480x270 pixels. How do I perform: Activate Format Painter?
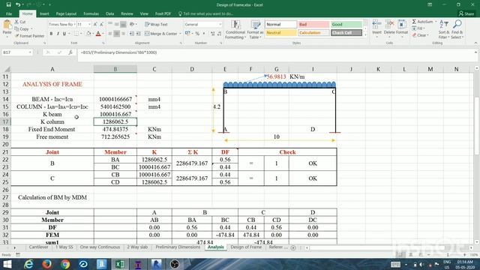coord(29,36)
